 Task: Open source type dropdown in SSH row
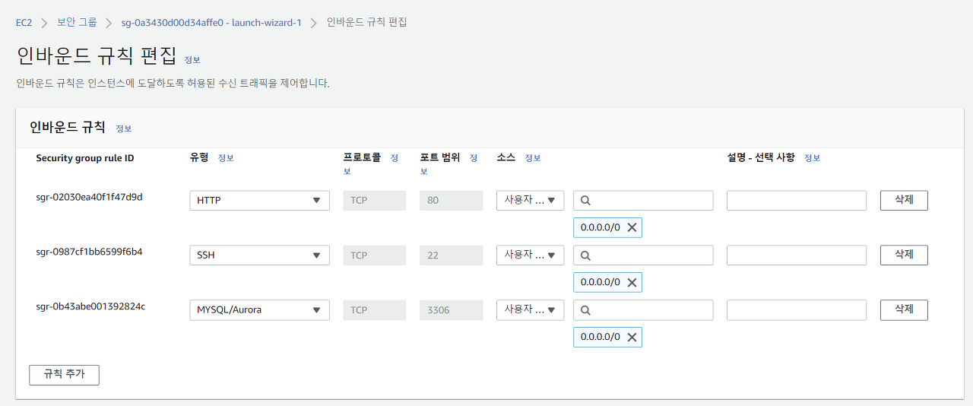(x=531, y=255)
